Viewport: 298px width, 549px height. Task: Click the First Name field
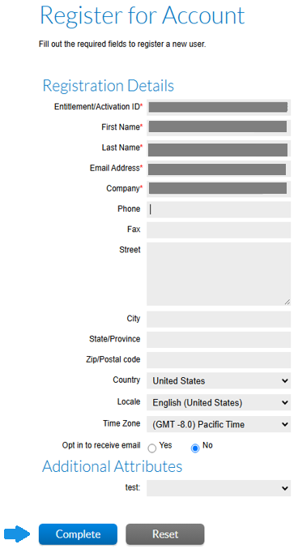[219, 127]
